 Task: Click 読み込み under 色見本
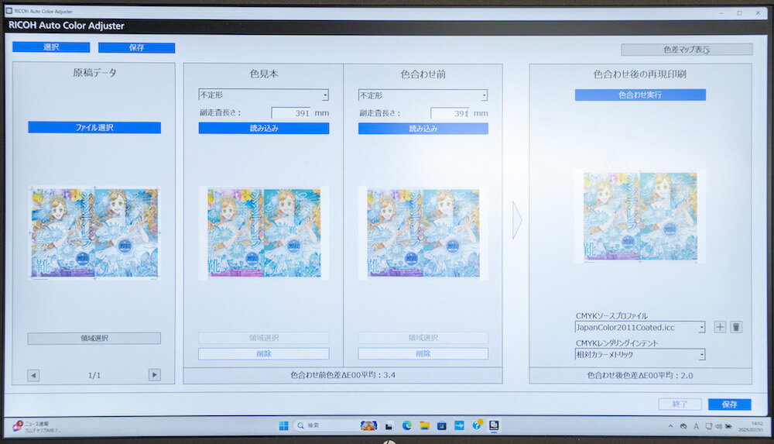click(x=264, y=129)
